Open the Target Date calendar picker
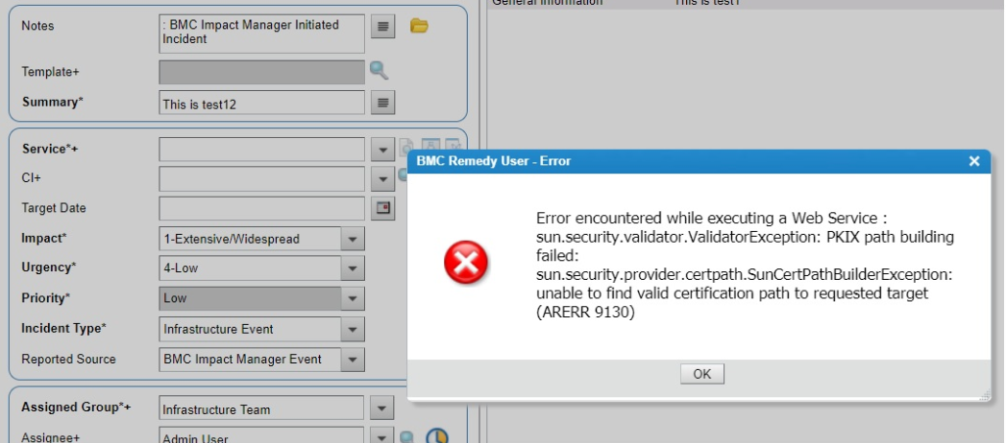 tap(383, 208)
